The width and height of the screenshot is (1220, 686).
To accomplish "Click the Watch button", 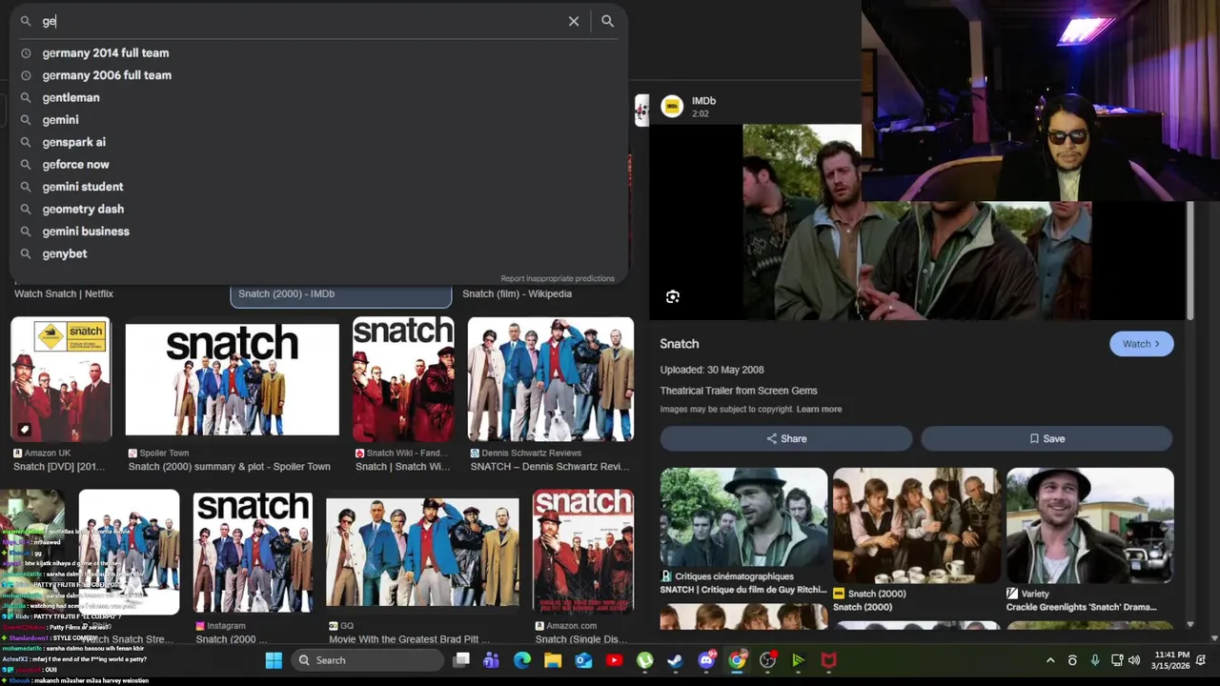I will pyautogui.click(x=1141, y=344).
